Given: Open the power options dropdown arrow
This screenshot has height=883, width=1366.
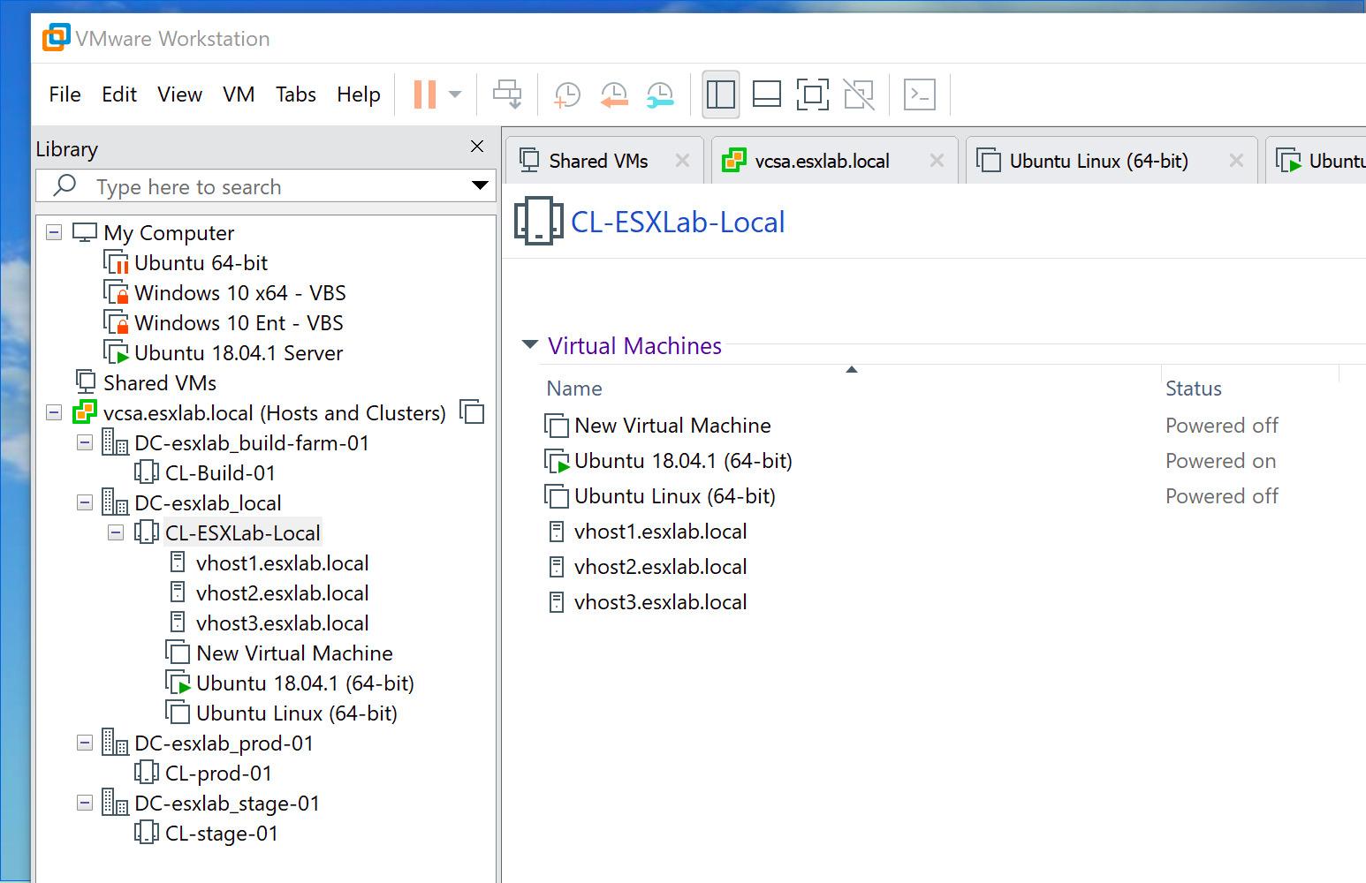Looking at the screenshot, I should (x=455, y=94).
